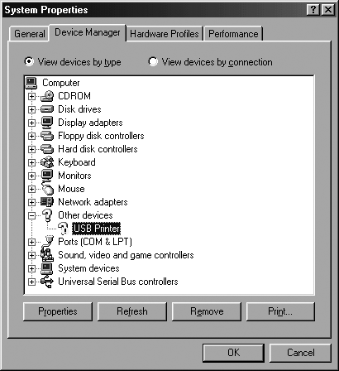
Task: Expand the Disk drives node
Action: pos(31,109)
